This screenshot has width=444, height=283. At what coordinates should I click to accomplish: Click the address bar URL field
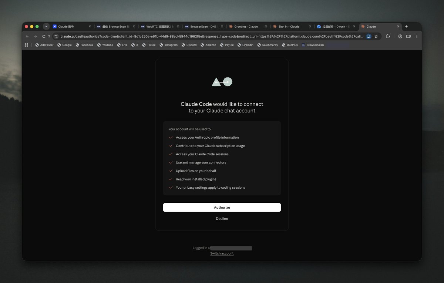[x=212, y=36]
